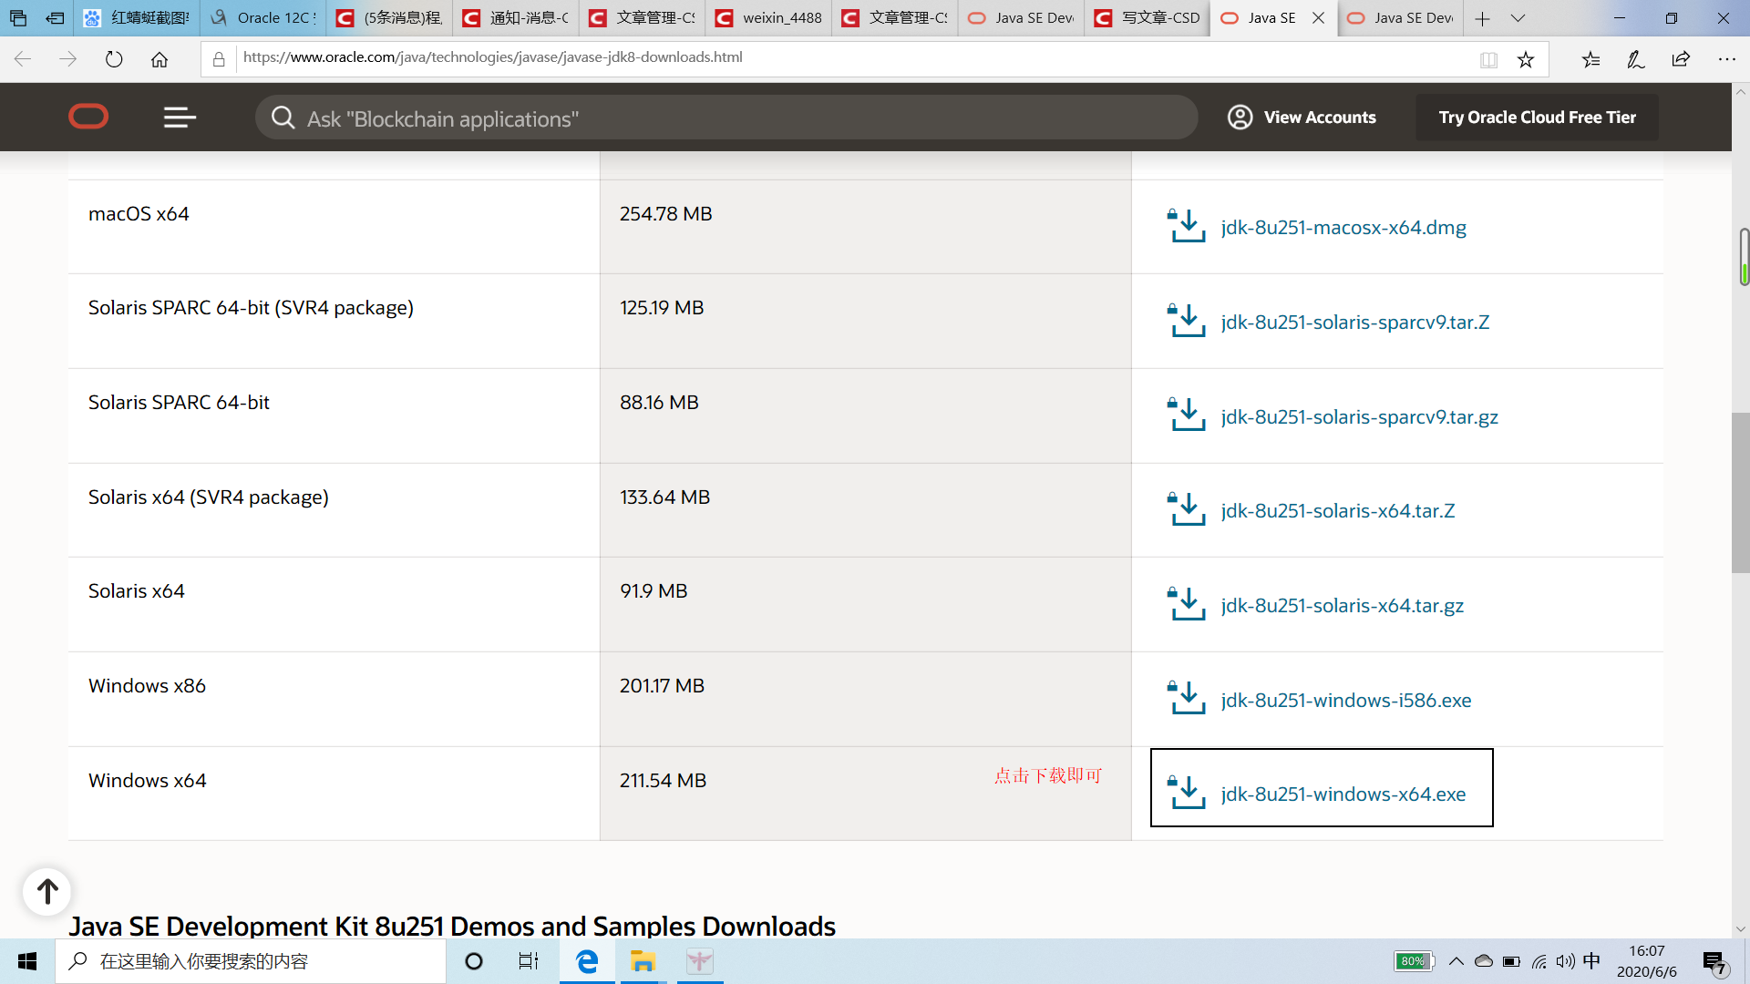Open a new browser tab

point(1483,18)
